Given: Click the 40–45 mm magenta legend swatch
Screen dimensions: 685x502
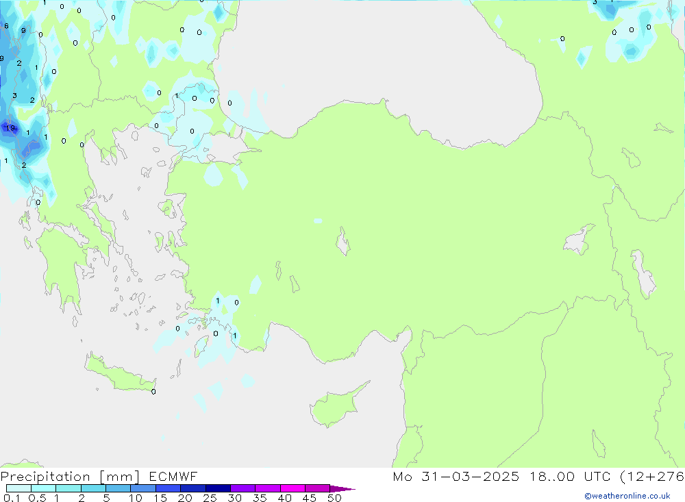Looking at the screenshot, I should 292,488.
